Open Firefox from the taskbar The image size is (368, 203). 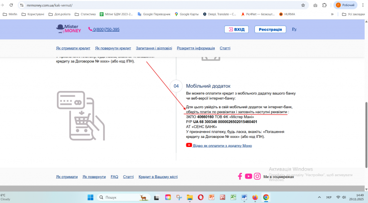coord(255,197)
